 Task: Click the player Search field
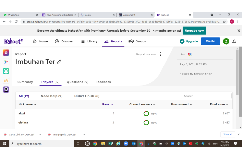[x=206, y=96]
